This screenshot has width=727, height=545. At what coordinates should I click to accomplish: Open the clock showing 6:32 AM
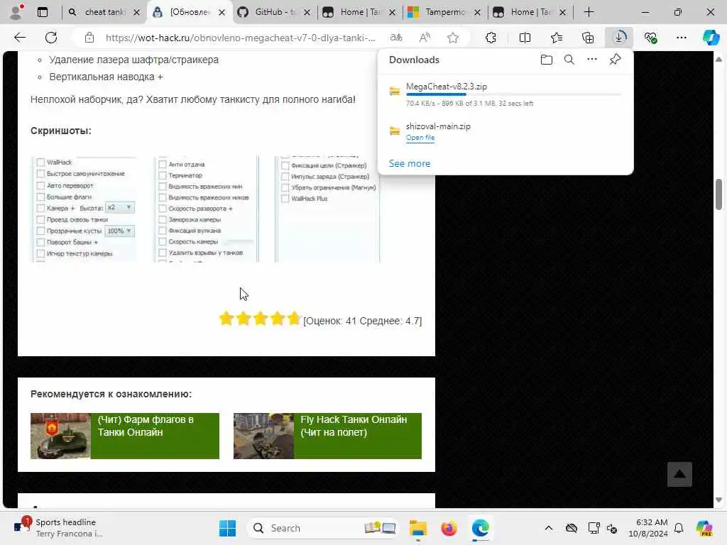point(648,528)
